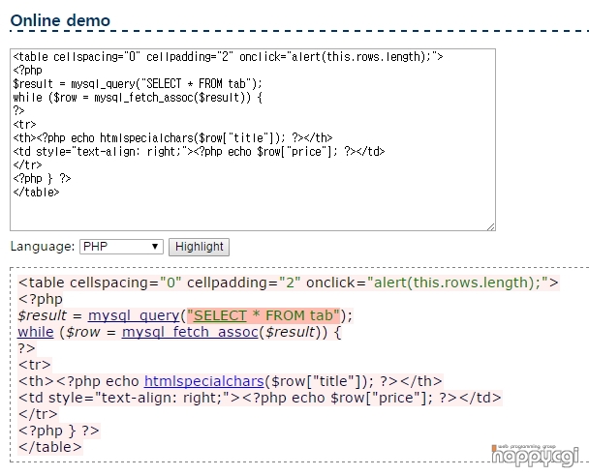The width and height of the screenshot is (589, 476).
Task: Click the 'Language:' label
Action: coord(43,247)
